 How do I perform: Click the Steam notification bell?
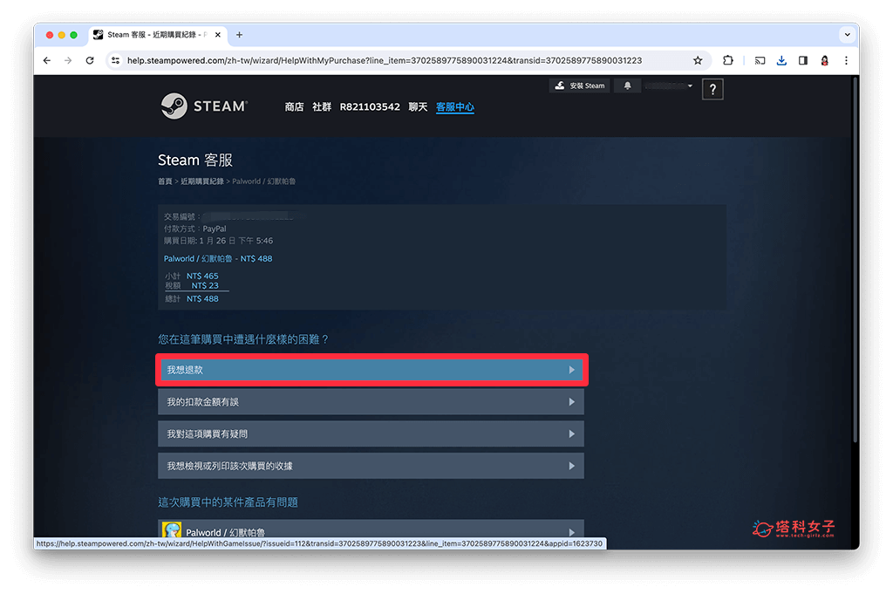(x=627, y=85)
